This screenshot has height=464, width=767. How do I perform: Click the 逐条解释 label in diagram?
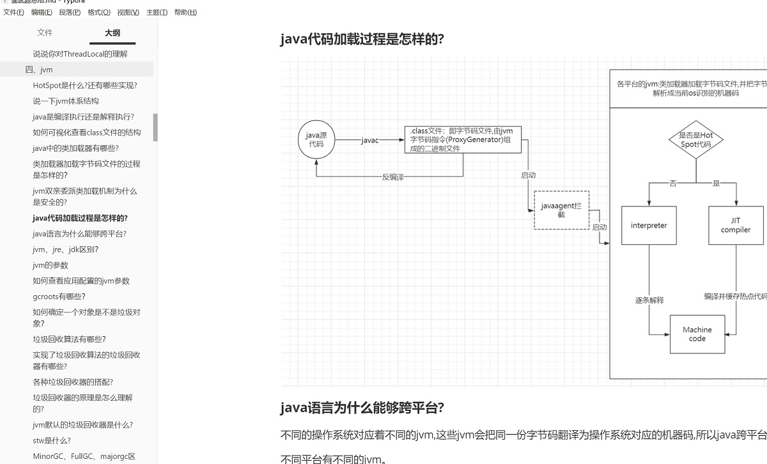click(x=649, y=300)
